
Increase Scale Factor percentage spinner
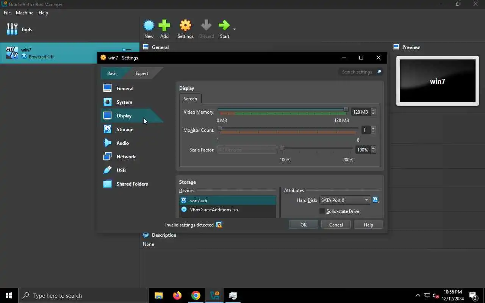point(373,148)
